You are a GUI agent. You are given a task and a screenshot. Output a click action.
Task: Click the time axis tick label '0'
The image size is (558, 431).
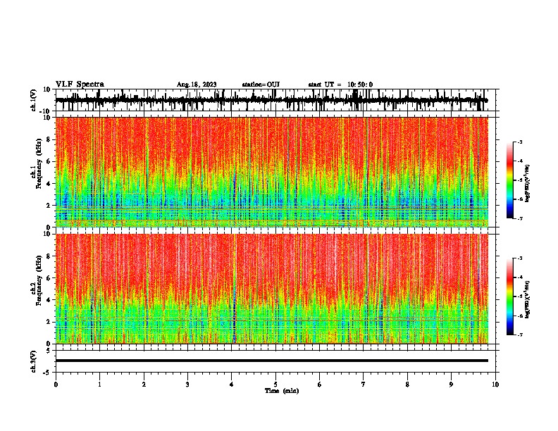pos(56,385)
